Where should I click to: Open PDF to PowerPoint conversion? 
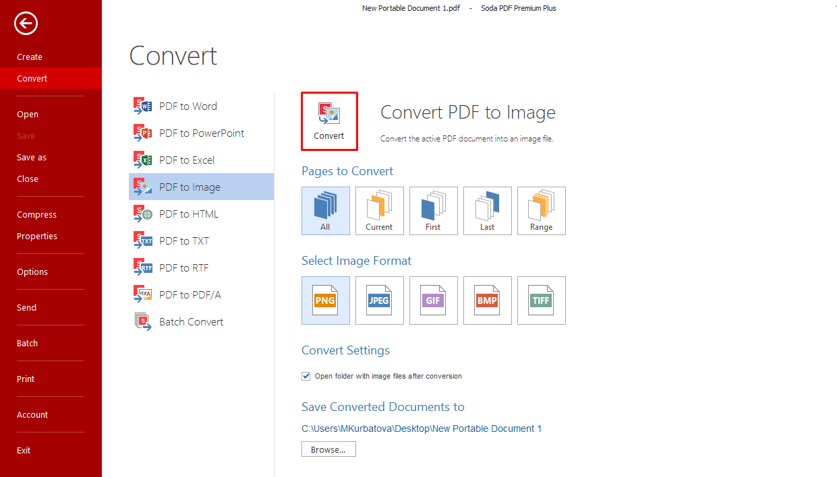click(201, 133)
